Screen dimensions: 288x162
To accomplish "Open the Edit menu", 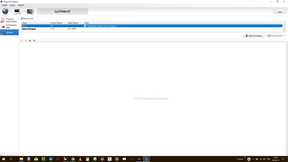I will (12, 5).
